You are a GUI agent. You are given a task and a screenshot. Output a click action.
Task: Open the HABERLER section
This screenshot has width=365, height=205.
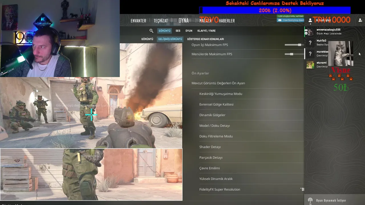point(227,20)
